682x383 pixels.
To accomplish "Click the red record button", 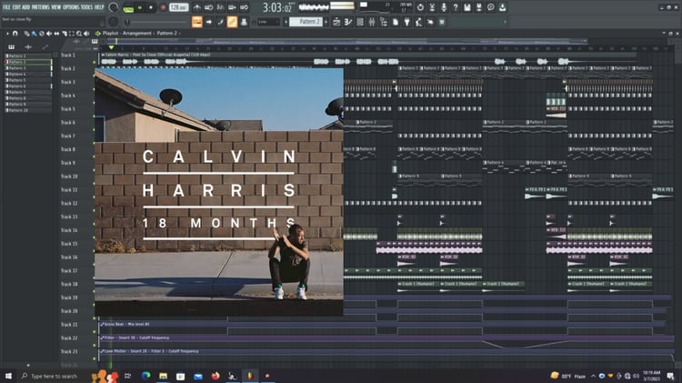I will pyautogui.click(x=163, y=7).
